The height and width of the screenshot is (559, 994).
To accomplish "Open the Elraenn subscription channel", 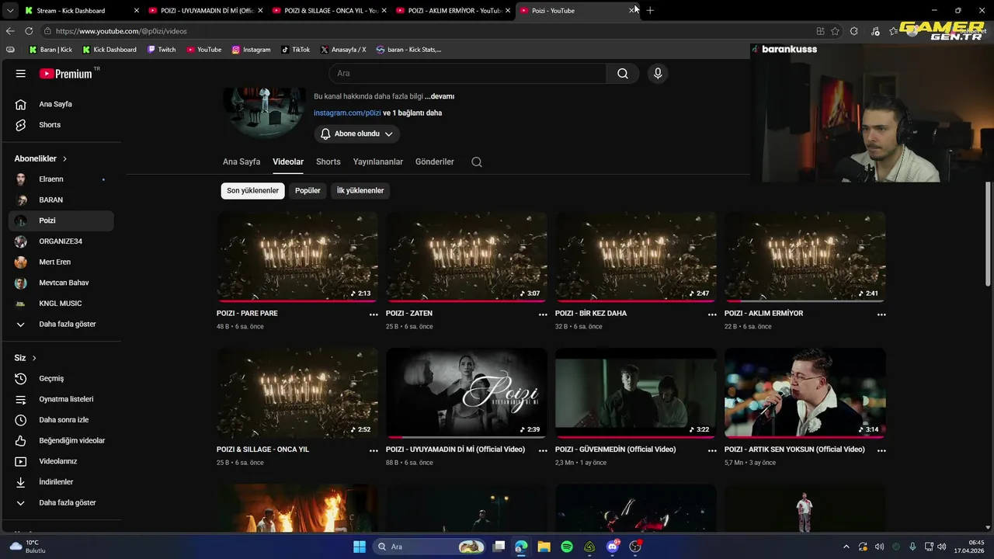I will [61, 179].
